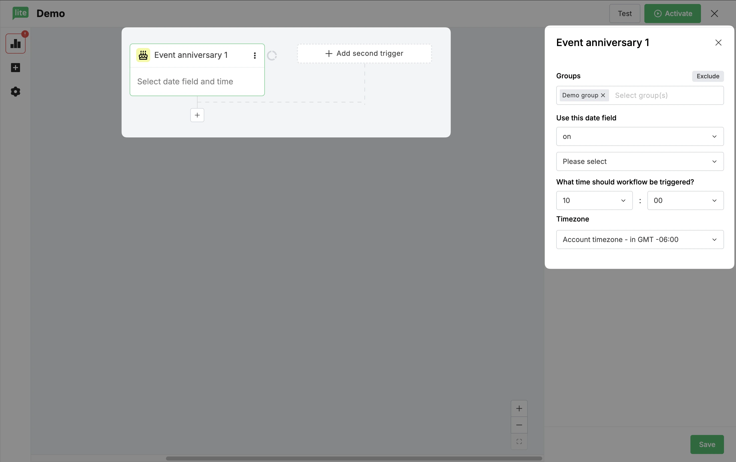Image resolution: width=736 pixels, height=462 pixels.
Task: Toggle the Exclude groups option
Action: point(707,76)
